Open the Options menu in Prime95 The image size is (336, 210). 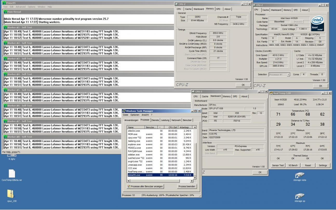coord(31,7)
